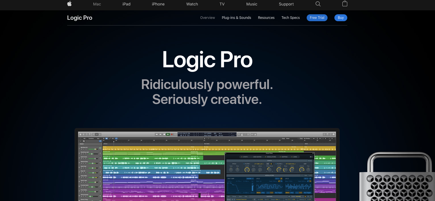The width and height of the screenshot is (435, 201).
Task: Click the Free Trial button
Action: coord(317,18)
